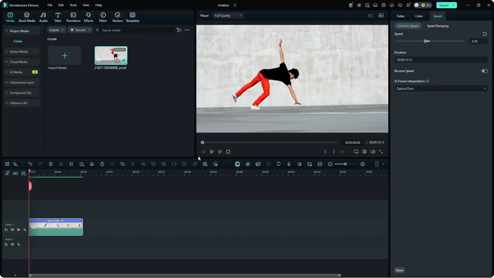The height and width of the screenshot is (278, 494).
Task: Adjust the Speed slider in the Speed panel
Action: point(426,41)
